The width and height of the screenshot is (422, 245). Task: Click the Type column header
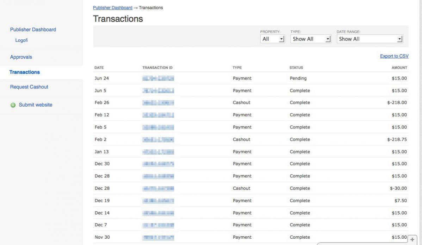237,68
